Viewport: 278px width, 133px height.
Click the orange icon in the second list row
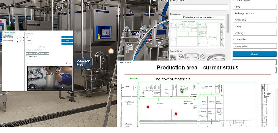coord(15,41)
